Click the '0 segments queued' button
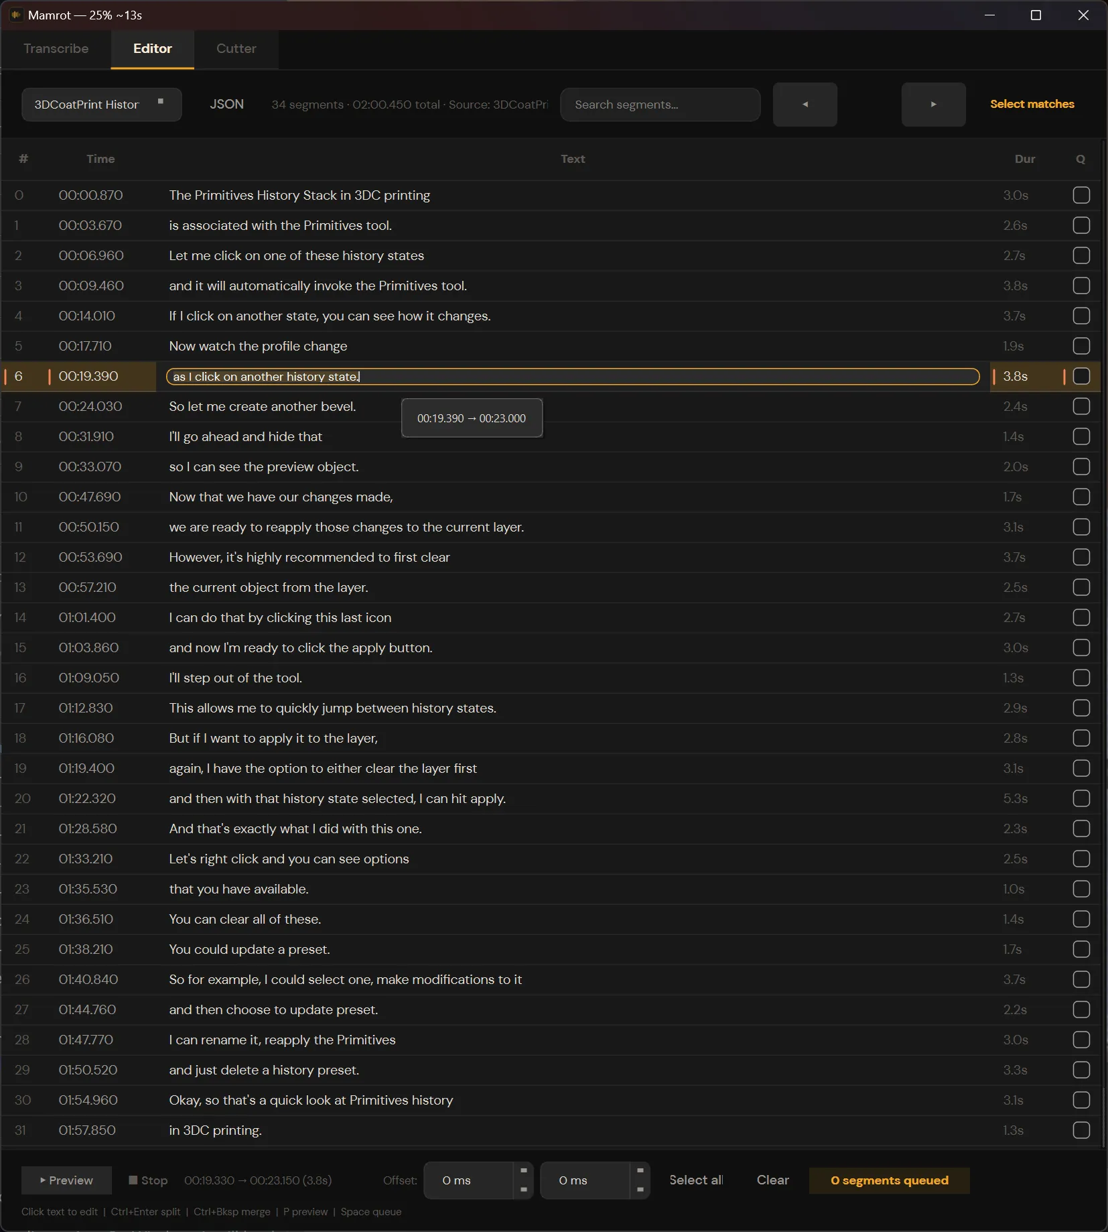Image resolution: width=1108 pixels, height=1232 pixels. pyautogui.click(x=889, y=1180)
